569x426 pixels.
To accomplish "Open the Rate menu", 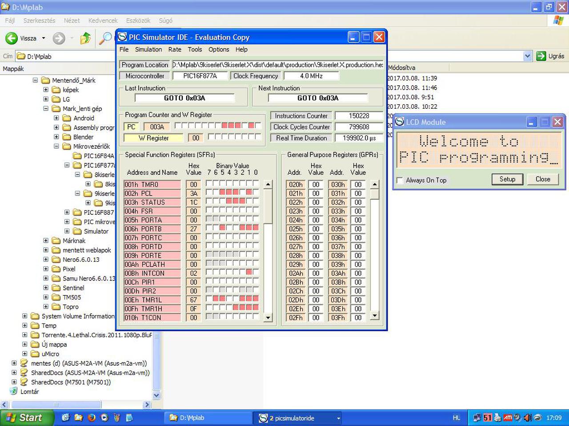I will point(175,50).
